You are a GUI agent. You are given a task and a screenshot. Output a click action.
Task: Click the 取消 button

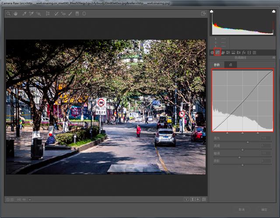(241, 209)
